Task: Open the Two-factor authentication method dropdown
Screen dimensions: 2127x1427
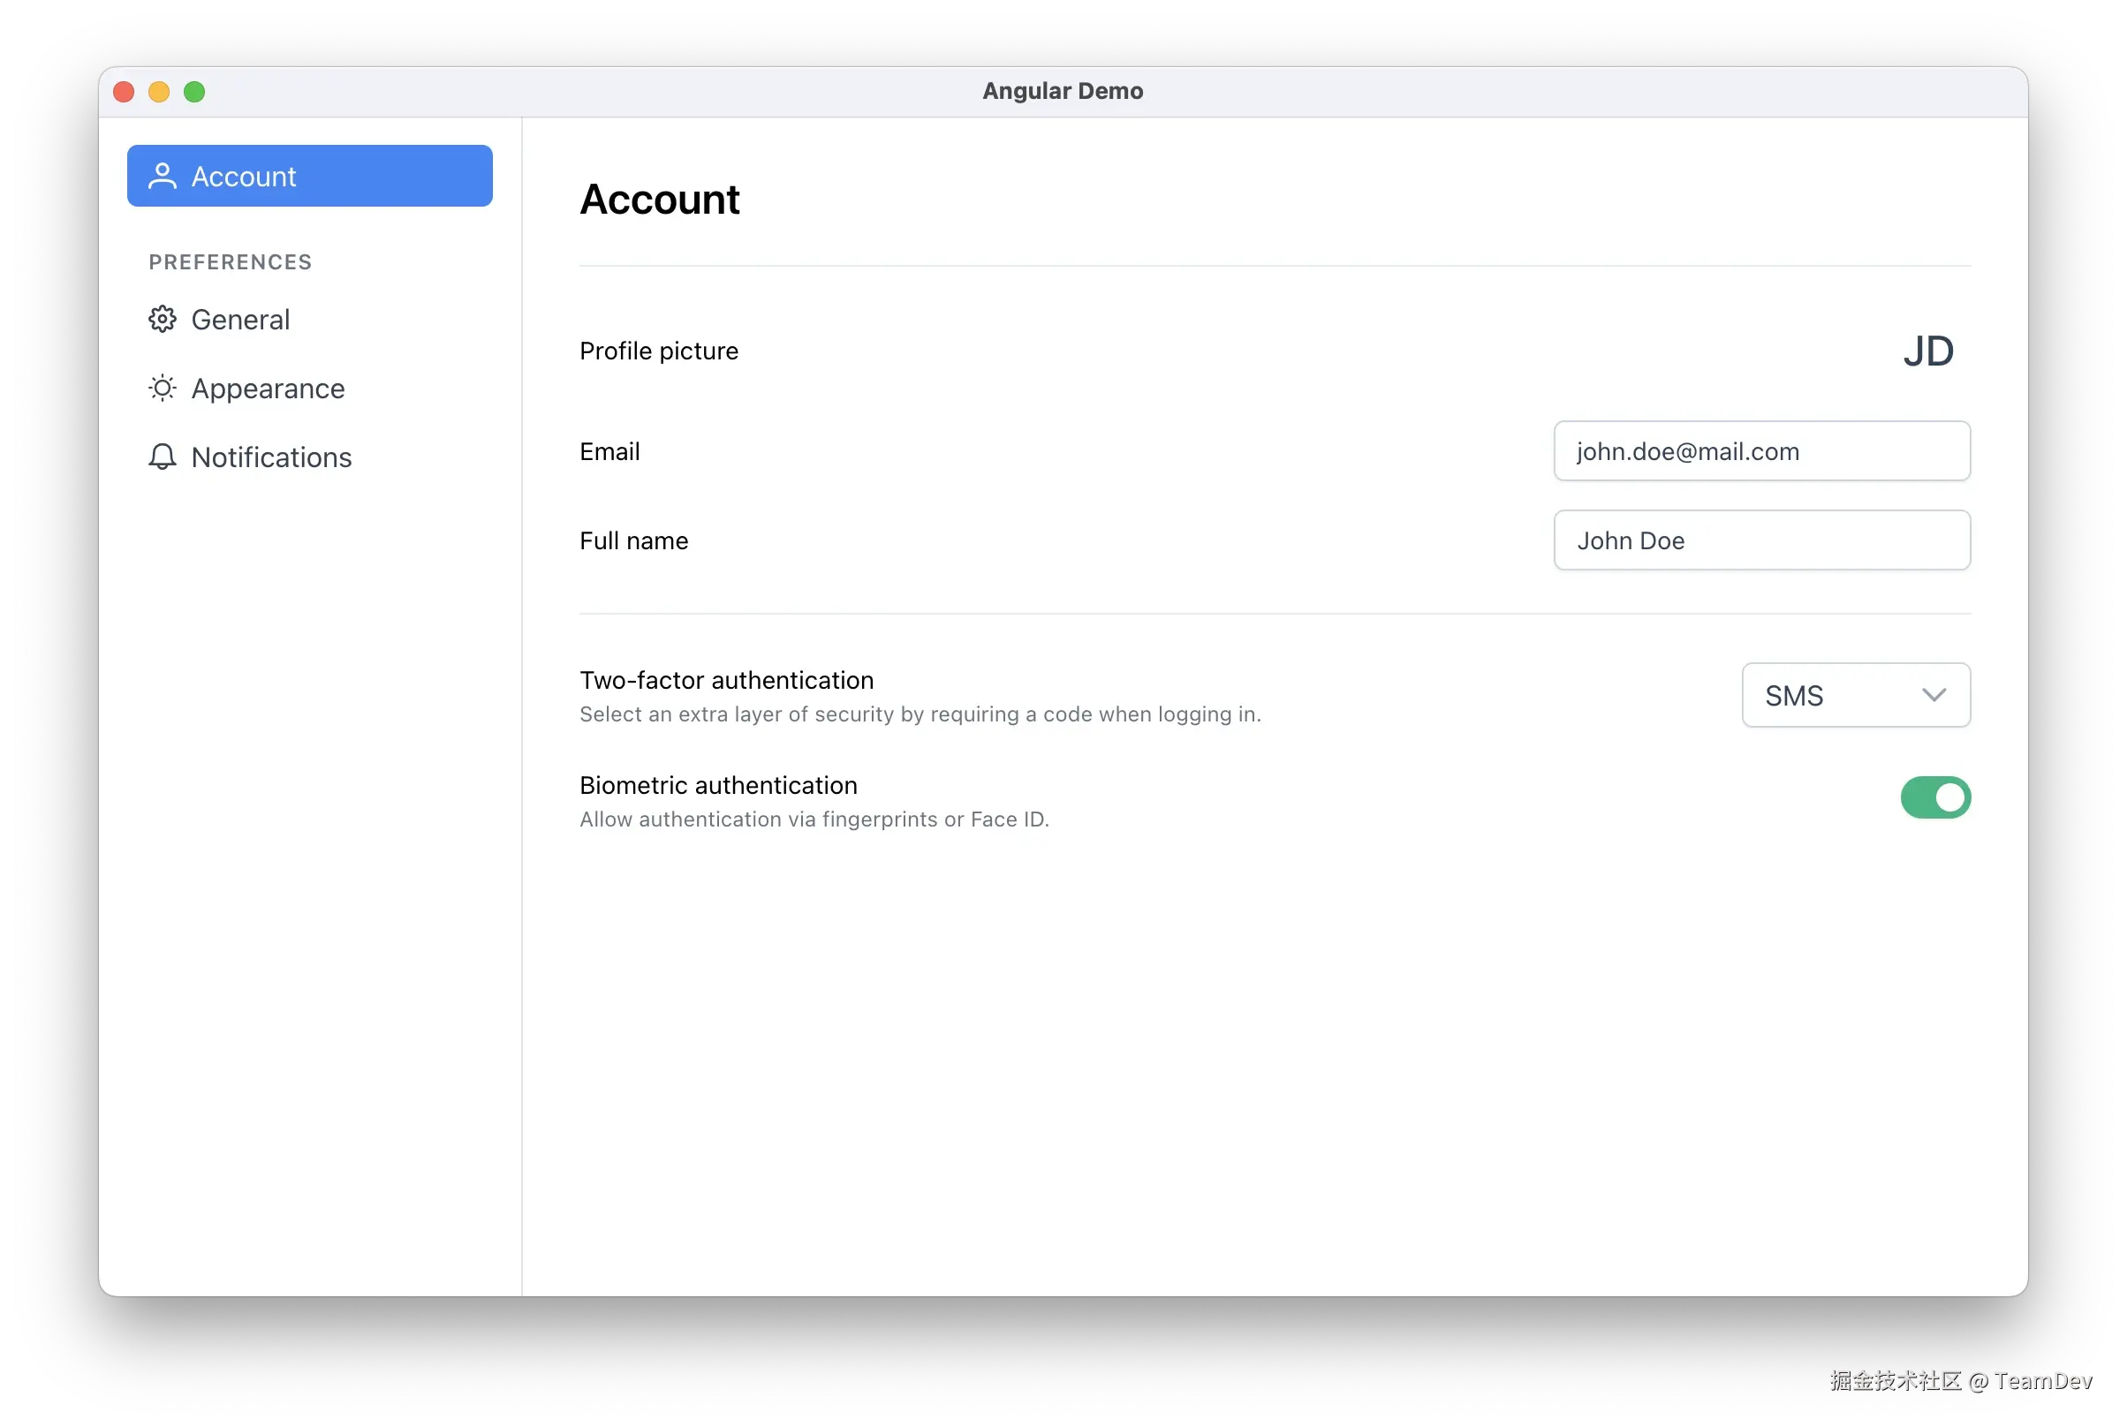Action: pos(1855,695)
